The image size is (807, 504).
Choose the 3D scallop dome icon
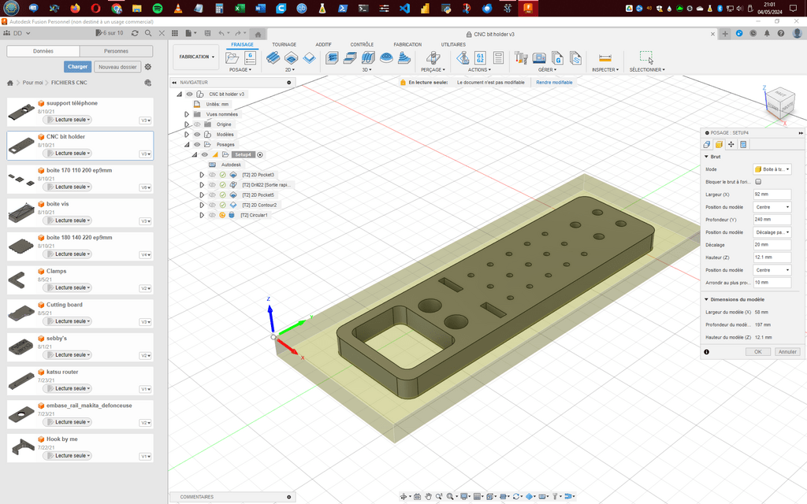386,58
